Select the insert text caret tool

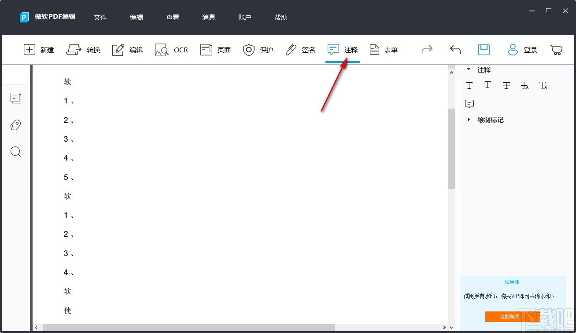543,85
